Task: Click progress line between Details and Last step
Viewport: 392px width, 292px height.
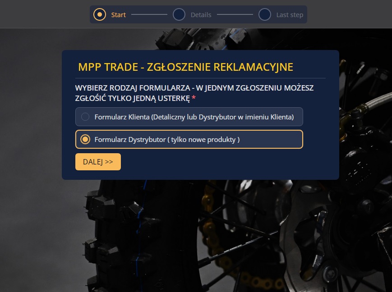Action: (x=235, y=14)
